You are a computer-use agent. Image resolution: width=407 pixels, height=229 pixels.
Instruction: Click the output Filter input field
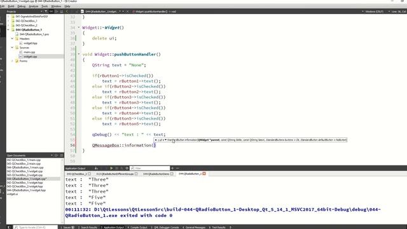(150, 168)
